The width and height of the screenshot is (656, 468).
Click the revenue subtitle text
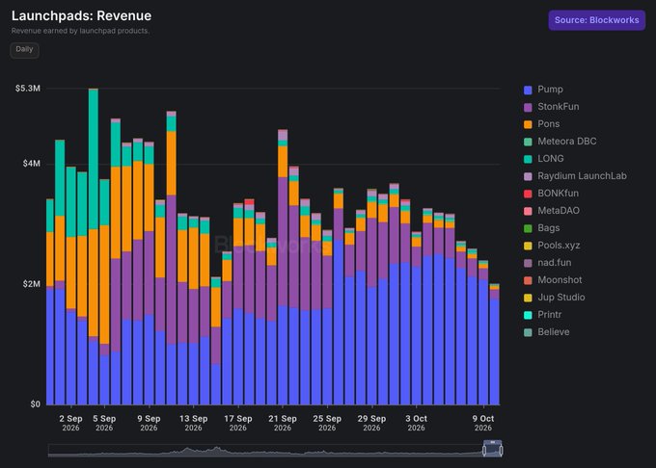80,31
